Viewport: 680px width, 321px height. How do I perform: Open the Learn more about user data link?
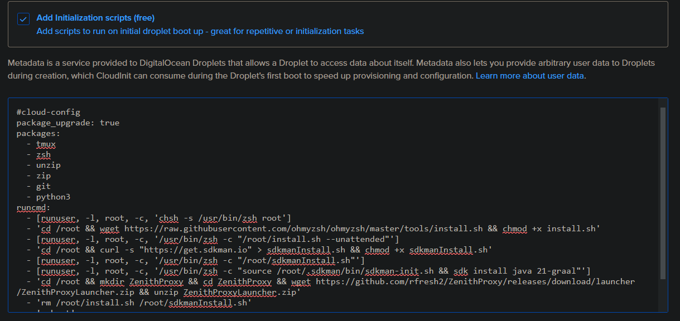pos(529,75)
